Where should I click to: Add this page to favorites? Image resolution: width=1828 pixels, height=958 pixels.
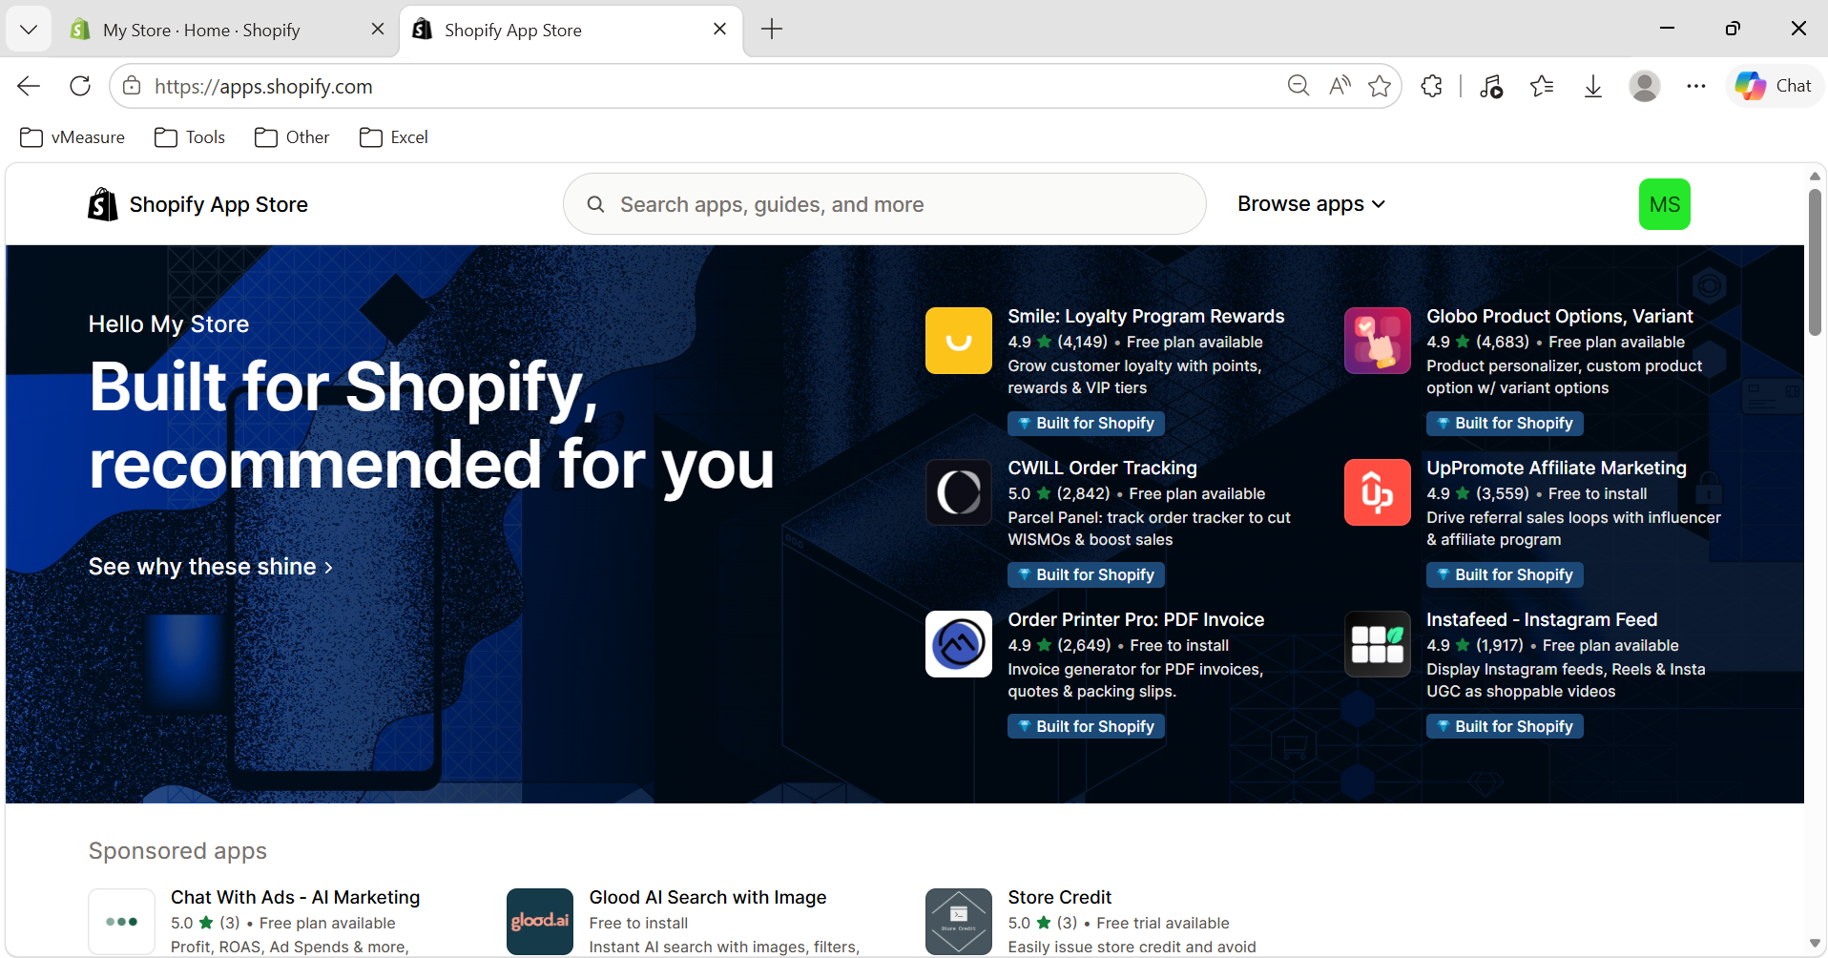coord(1380,86)
